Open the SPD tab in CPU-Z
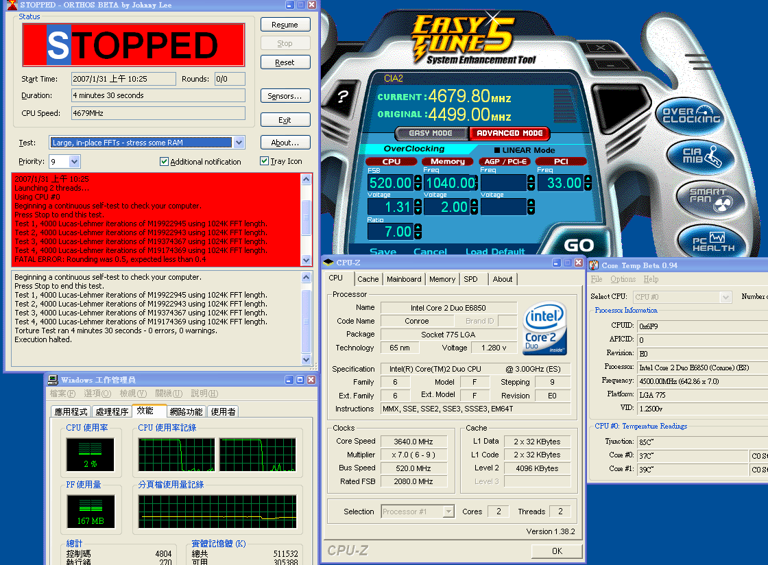Screen dimensions: 768x565 point(470,279)
